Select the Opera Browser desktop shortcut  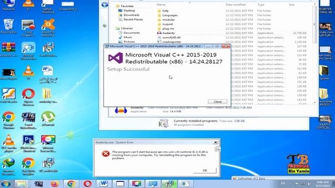(28, 97)
